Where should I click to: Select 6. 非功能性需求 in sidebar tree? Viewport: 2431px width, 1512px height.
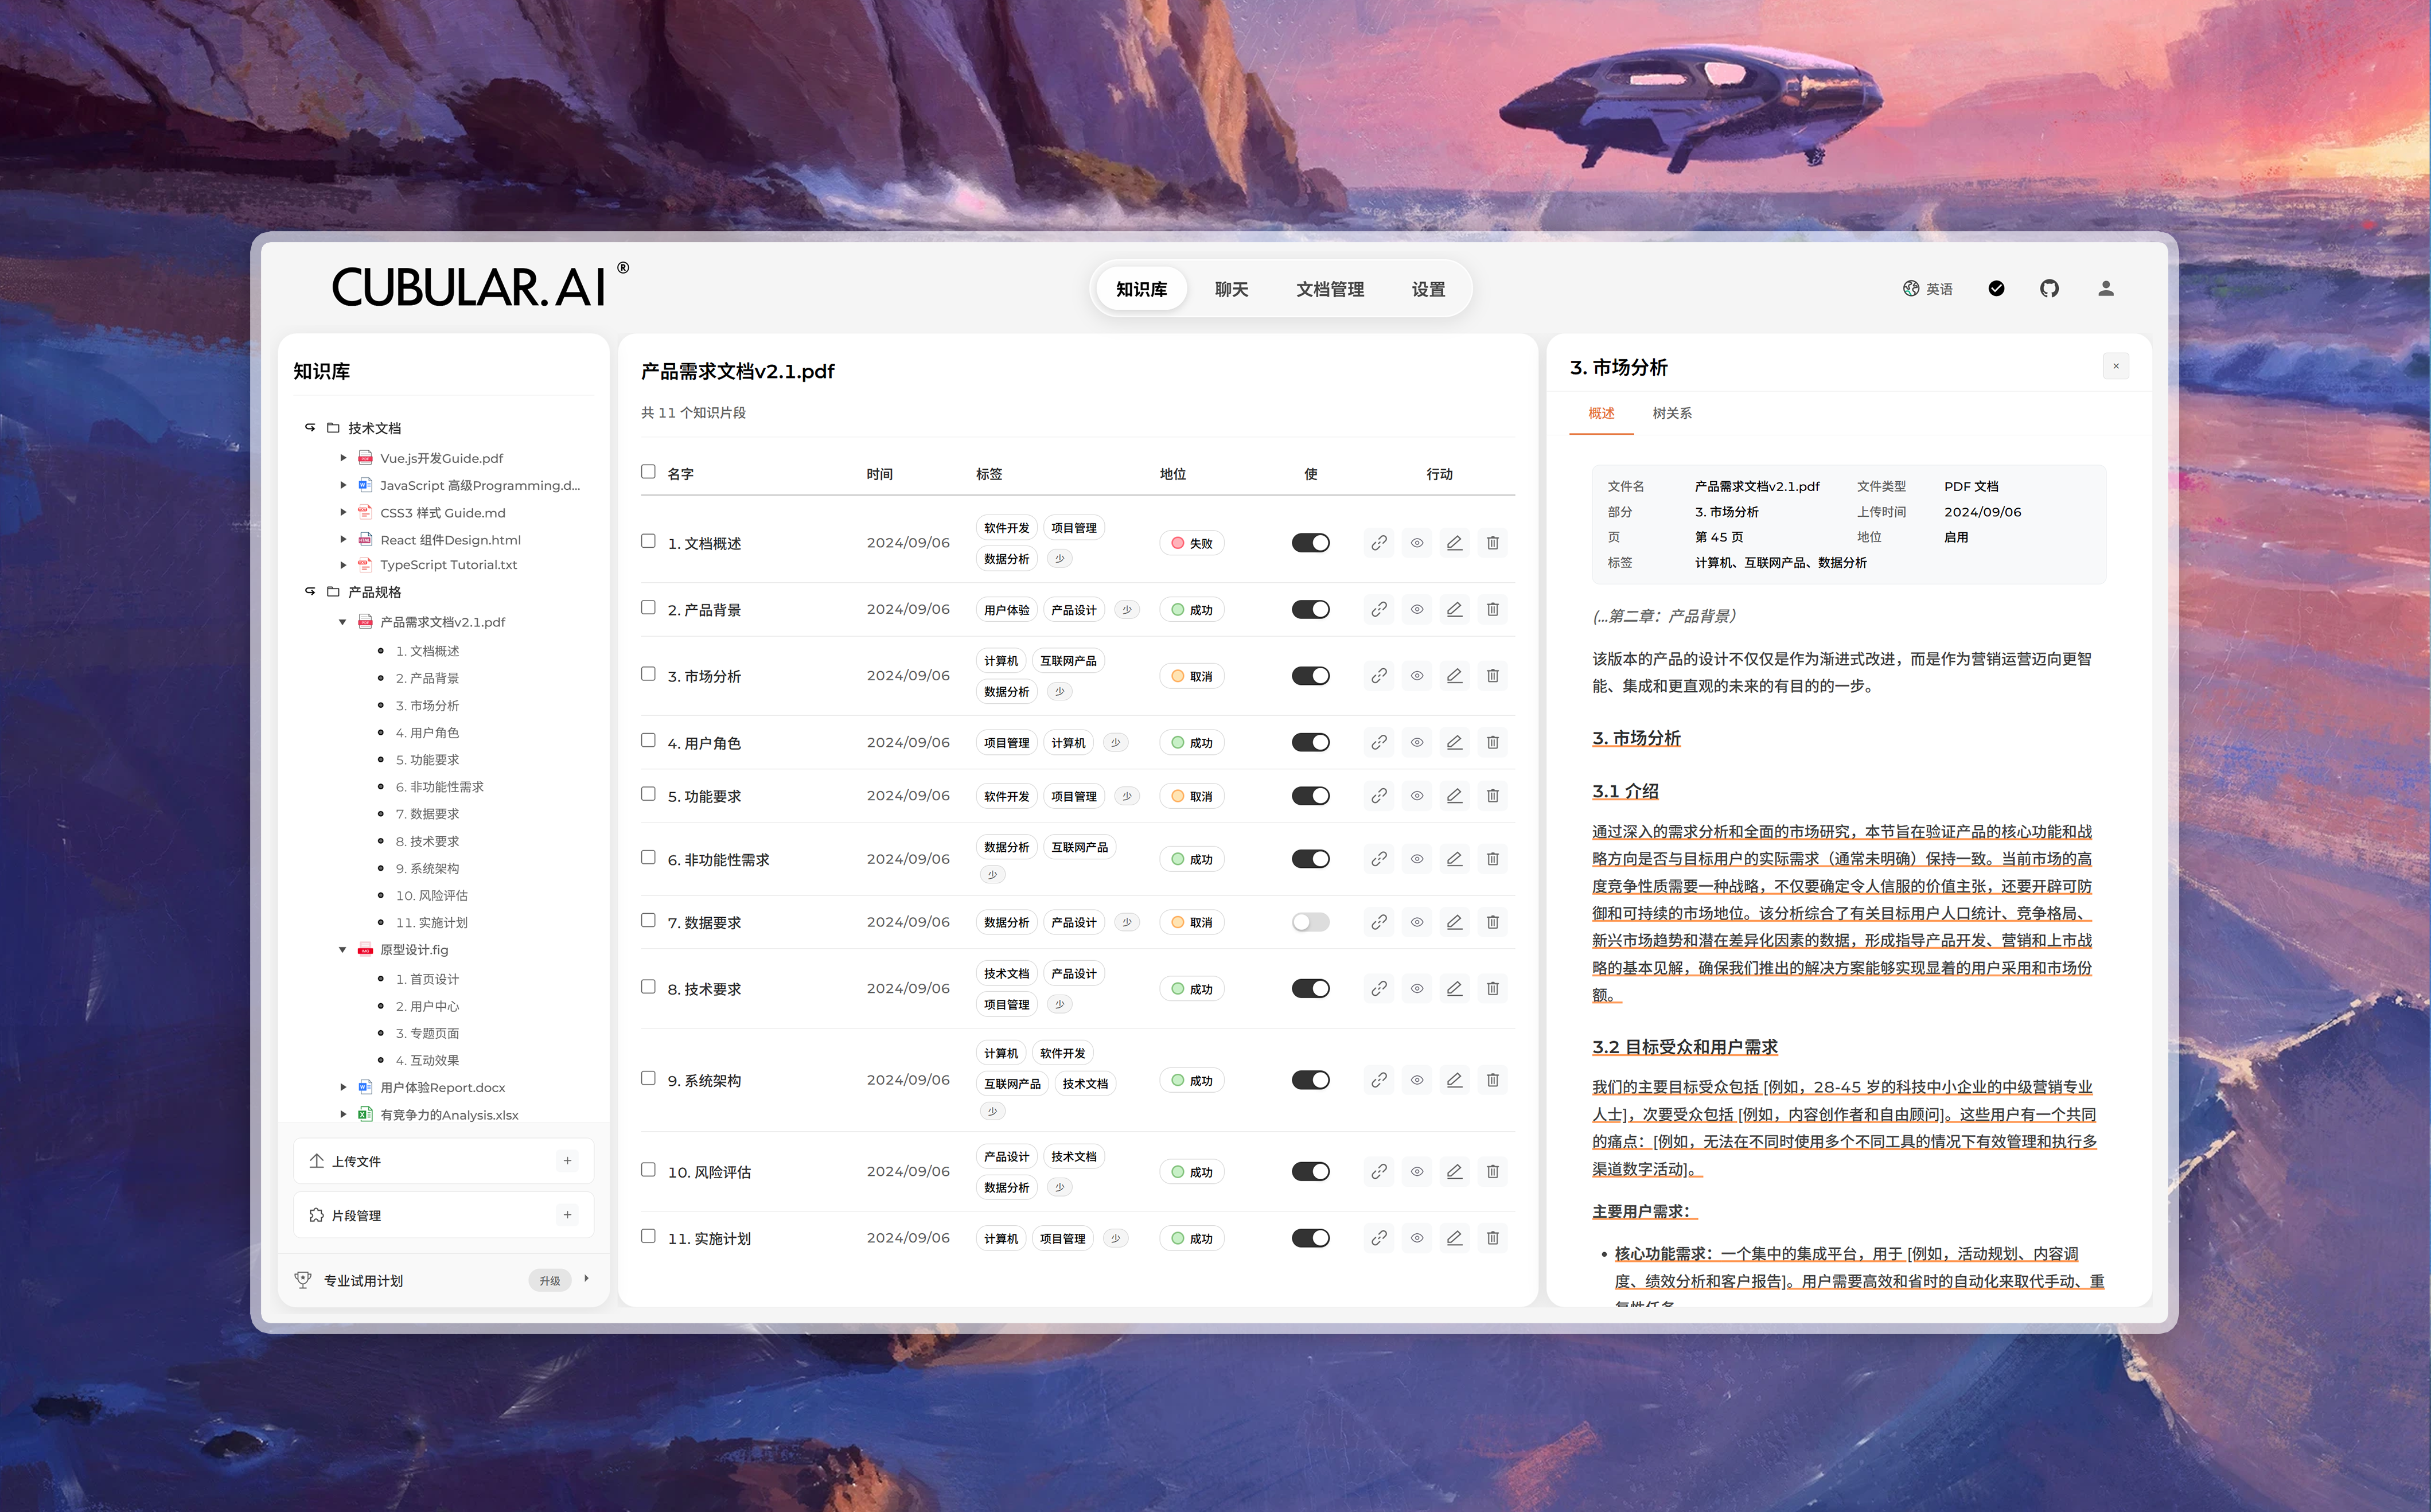tap(439, 787)
